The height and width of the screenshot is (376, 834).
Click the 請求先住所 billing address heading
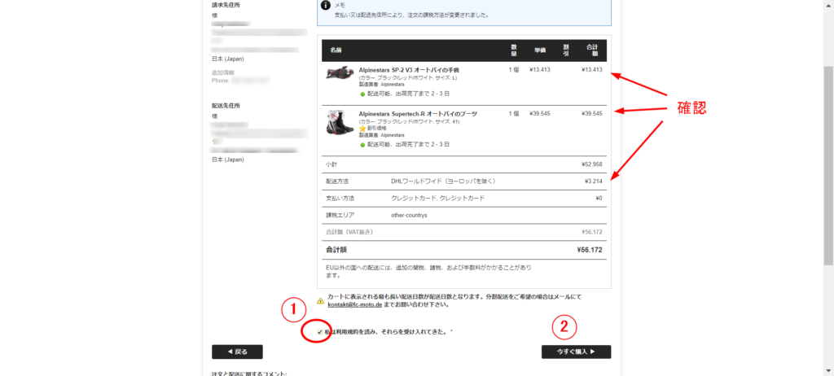(x=226, y=5)
